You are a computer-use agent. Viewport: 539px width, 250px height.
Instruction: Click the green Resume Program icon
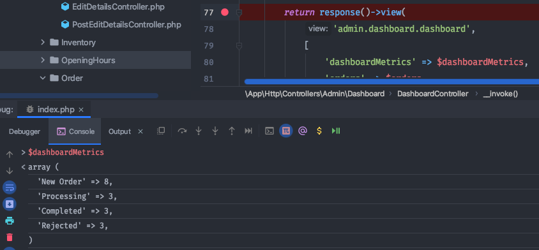(336, 131)
